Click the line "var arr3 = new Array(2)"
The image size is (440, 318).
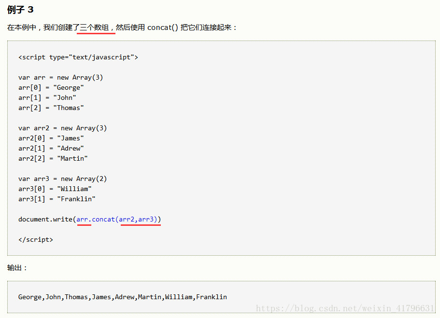tap(63, 179)
